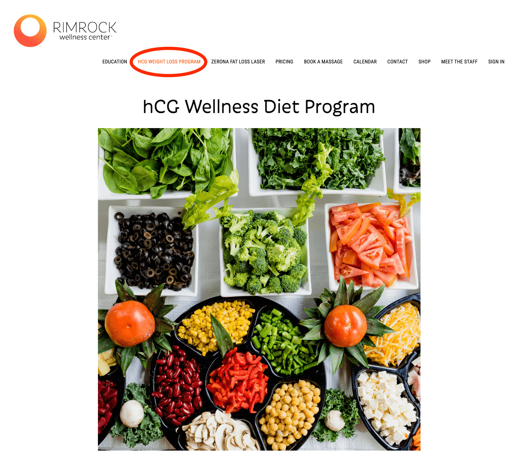Visit the Shop page

click(x=424, y=62)
